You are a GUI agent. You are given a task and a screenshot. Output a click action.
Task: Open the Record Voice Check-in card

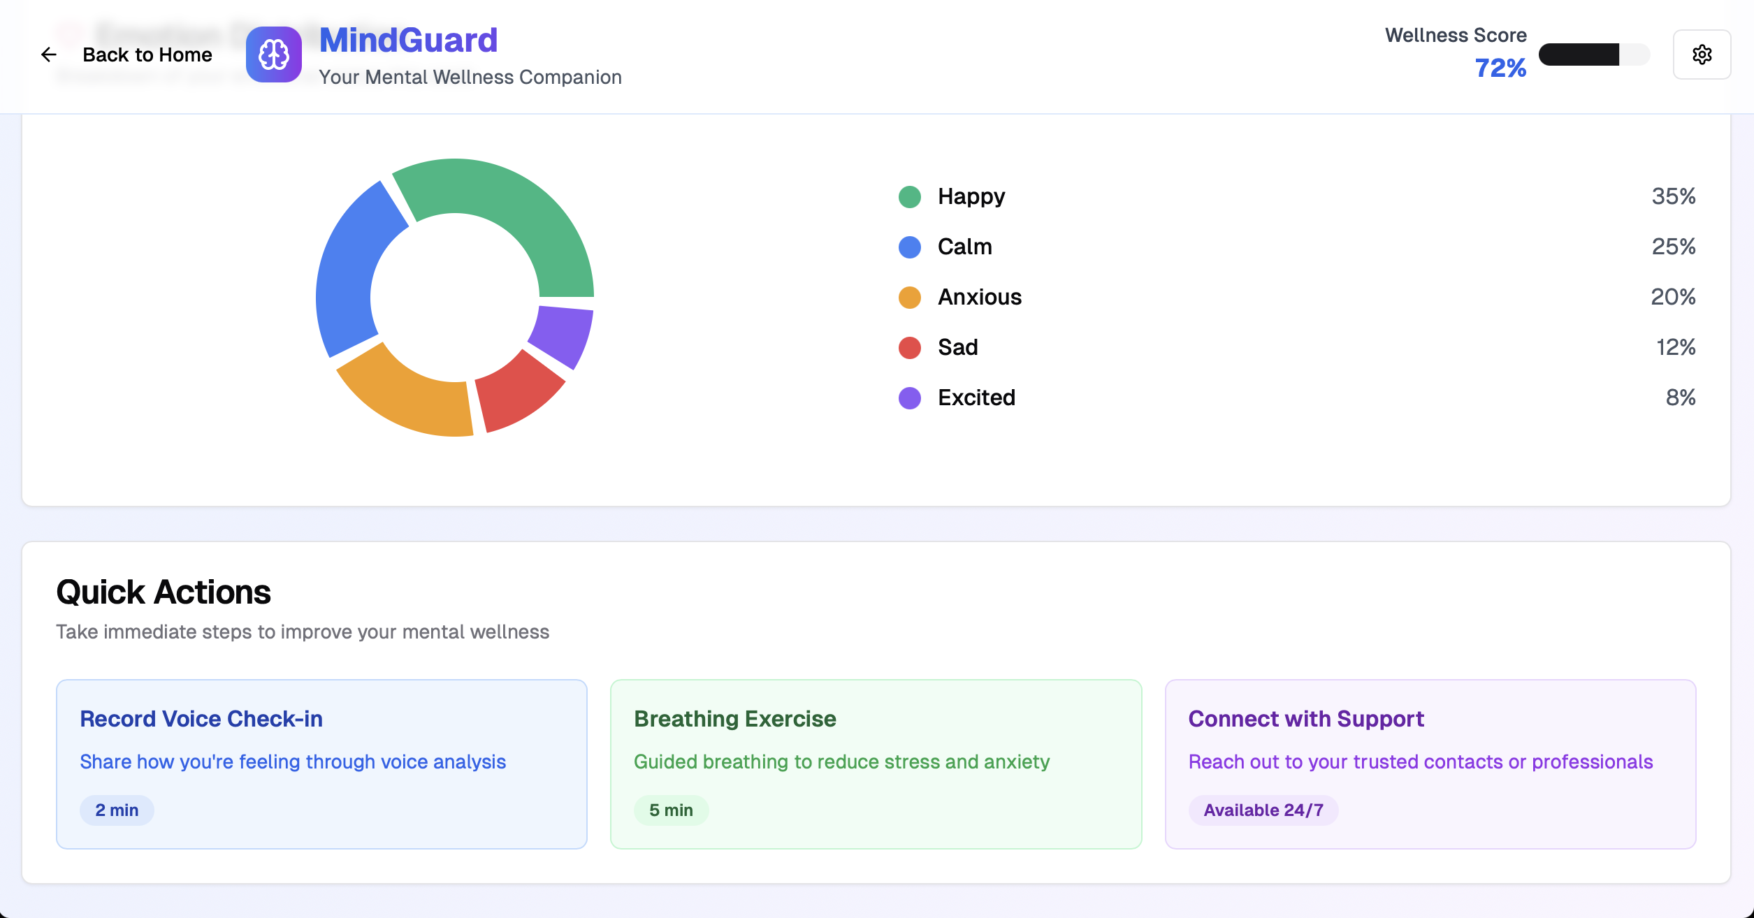(321, 764)
